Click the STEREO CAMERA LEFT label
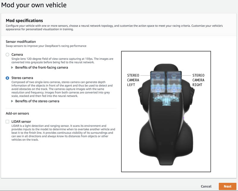Image resolution: width=238 pixels, height=191 pixels. (133, 80)
